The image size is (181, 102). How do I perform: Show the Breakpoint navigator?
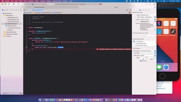click(18, 10)
